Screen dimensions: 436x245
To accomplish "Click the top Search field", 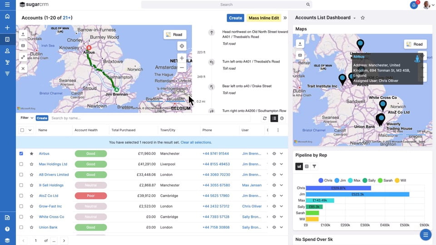I will coord(226,5).
